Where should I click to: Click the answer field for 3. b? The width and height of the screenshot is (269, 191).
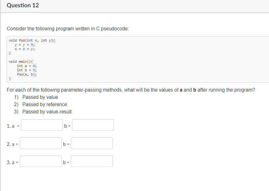tap(92, 161)
